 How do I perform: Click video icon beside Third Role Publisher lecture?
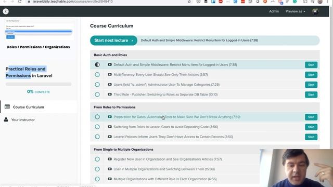110,95
